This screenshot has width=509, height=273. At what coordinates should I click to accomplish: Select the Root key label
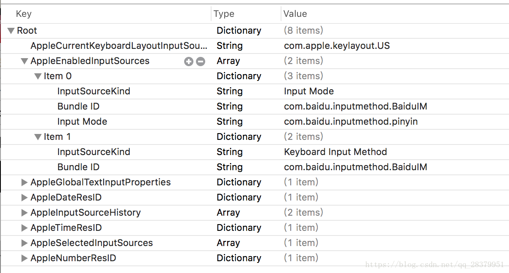click(27, 30)
